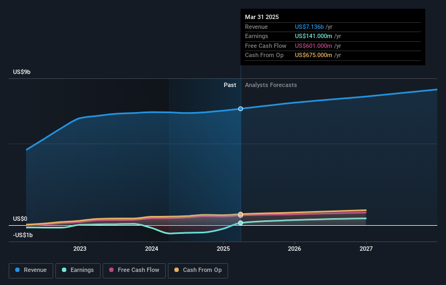This screenshot has height=285, width=446.
Task: Click the 2023 x-axis label
Action: [x=80, y=249]
